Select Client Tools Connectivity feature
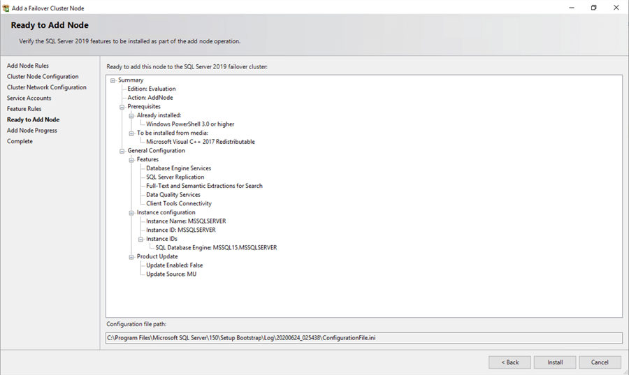629x375 pixels. [179, 203]
